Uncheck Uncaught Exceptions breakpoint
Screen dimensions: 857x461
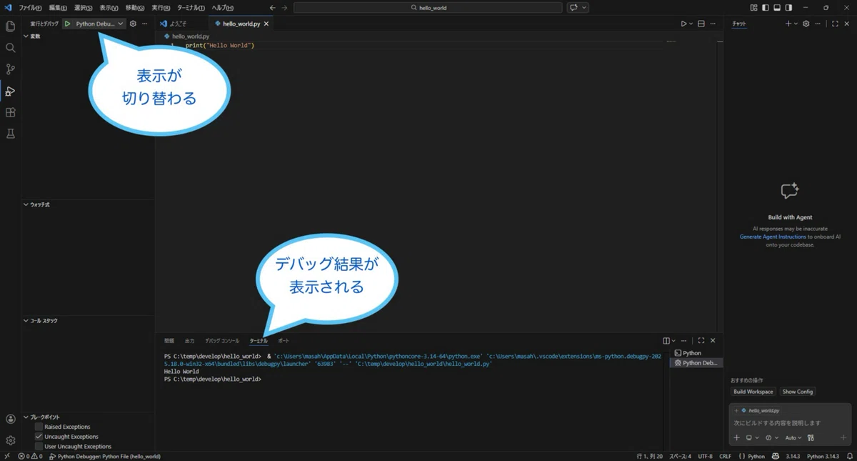pos(39,436)
